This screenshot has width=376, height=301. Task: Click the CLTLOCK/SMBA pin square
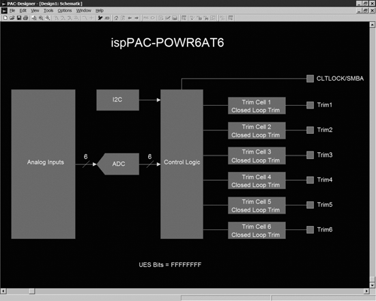310,78
